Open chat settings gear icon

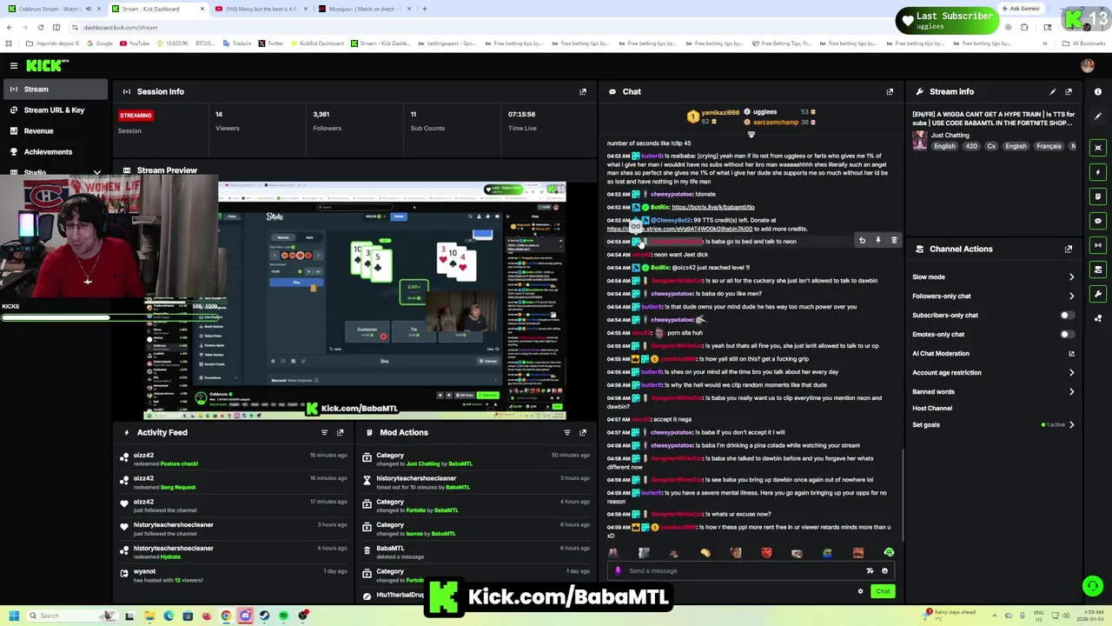[x=860, y=591]
